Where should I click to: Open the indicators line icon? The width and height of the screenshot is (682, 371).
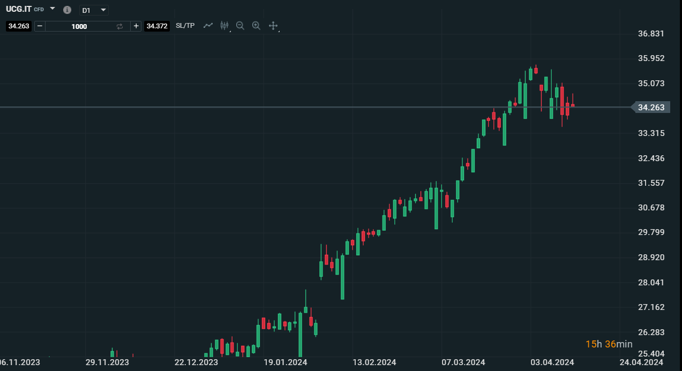point(208,25)
